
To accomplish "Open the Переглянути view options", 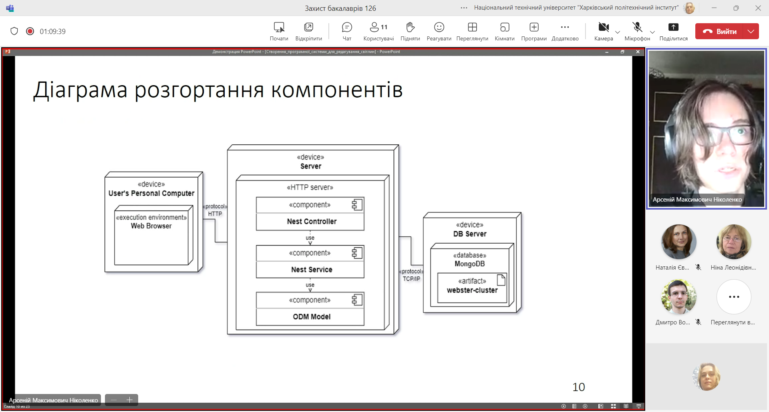I will (472, 31).
